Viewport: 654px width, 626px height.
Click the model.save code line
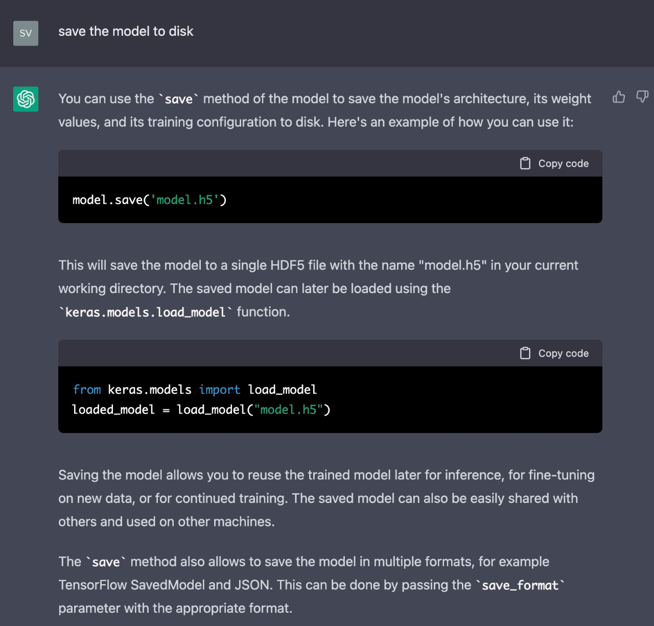tap(149, 200)
